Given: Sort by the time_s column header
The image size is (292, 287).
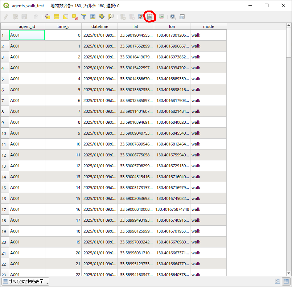Looking at the screenshot, I should point(63,26).
